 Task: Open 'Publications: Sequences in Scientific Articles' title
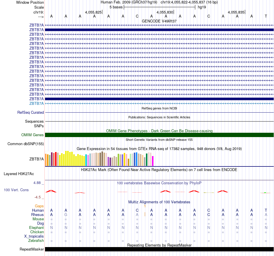click(159, 117)
